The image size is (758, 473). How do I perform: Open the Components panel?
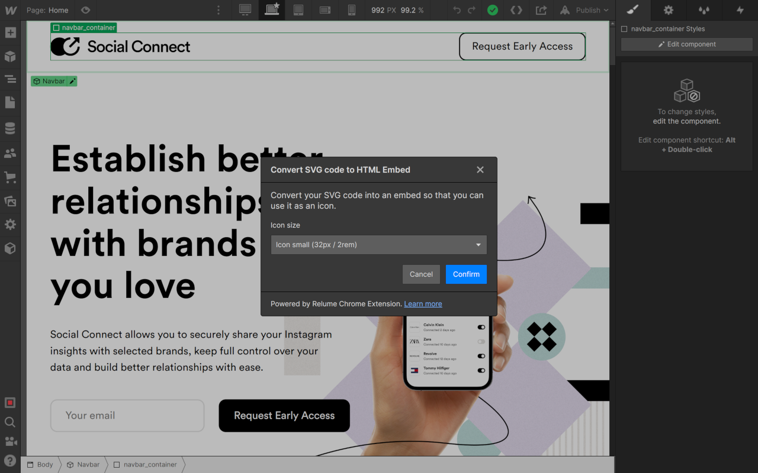(x=10, y=57)
